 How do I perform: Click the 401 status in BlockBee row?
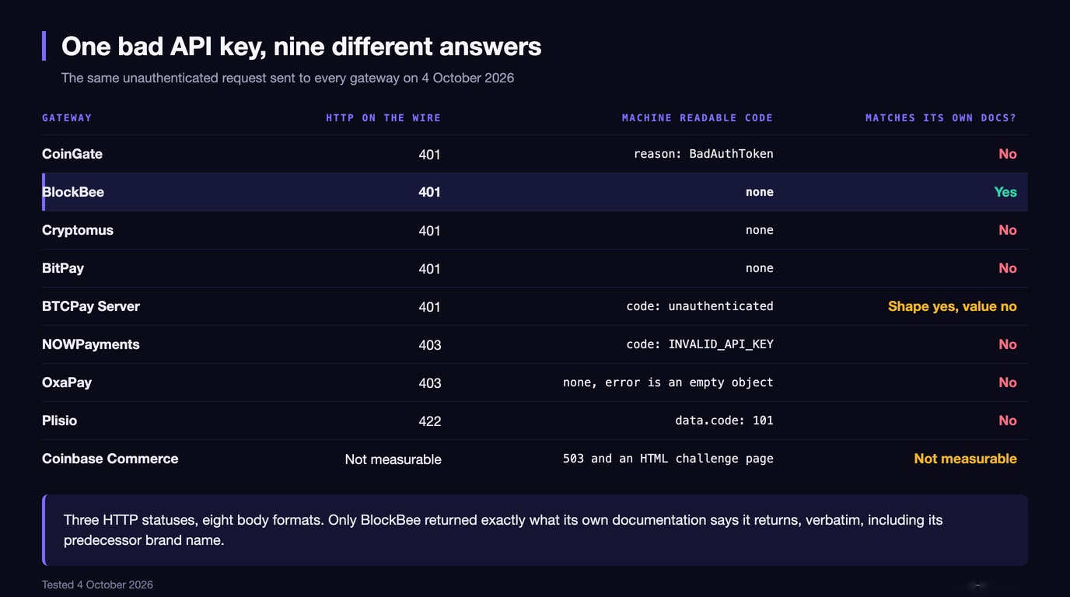click(430, 192)
